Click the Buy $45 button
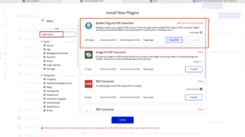This screenshot has height=137, width=245. (x=174, y=40)
